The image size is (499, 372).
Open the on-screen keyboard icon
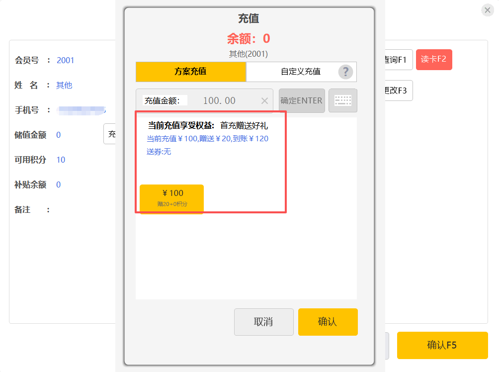[342, 100]
